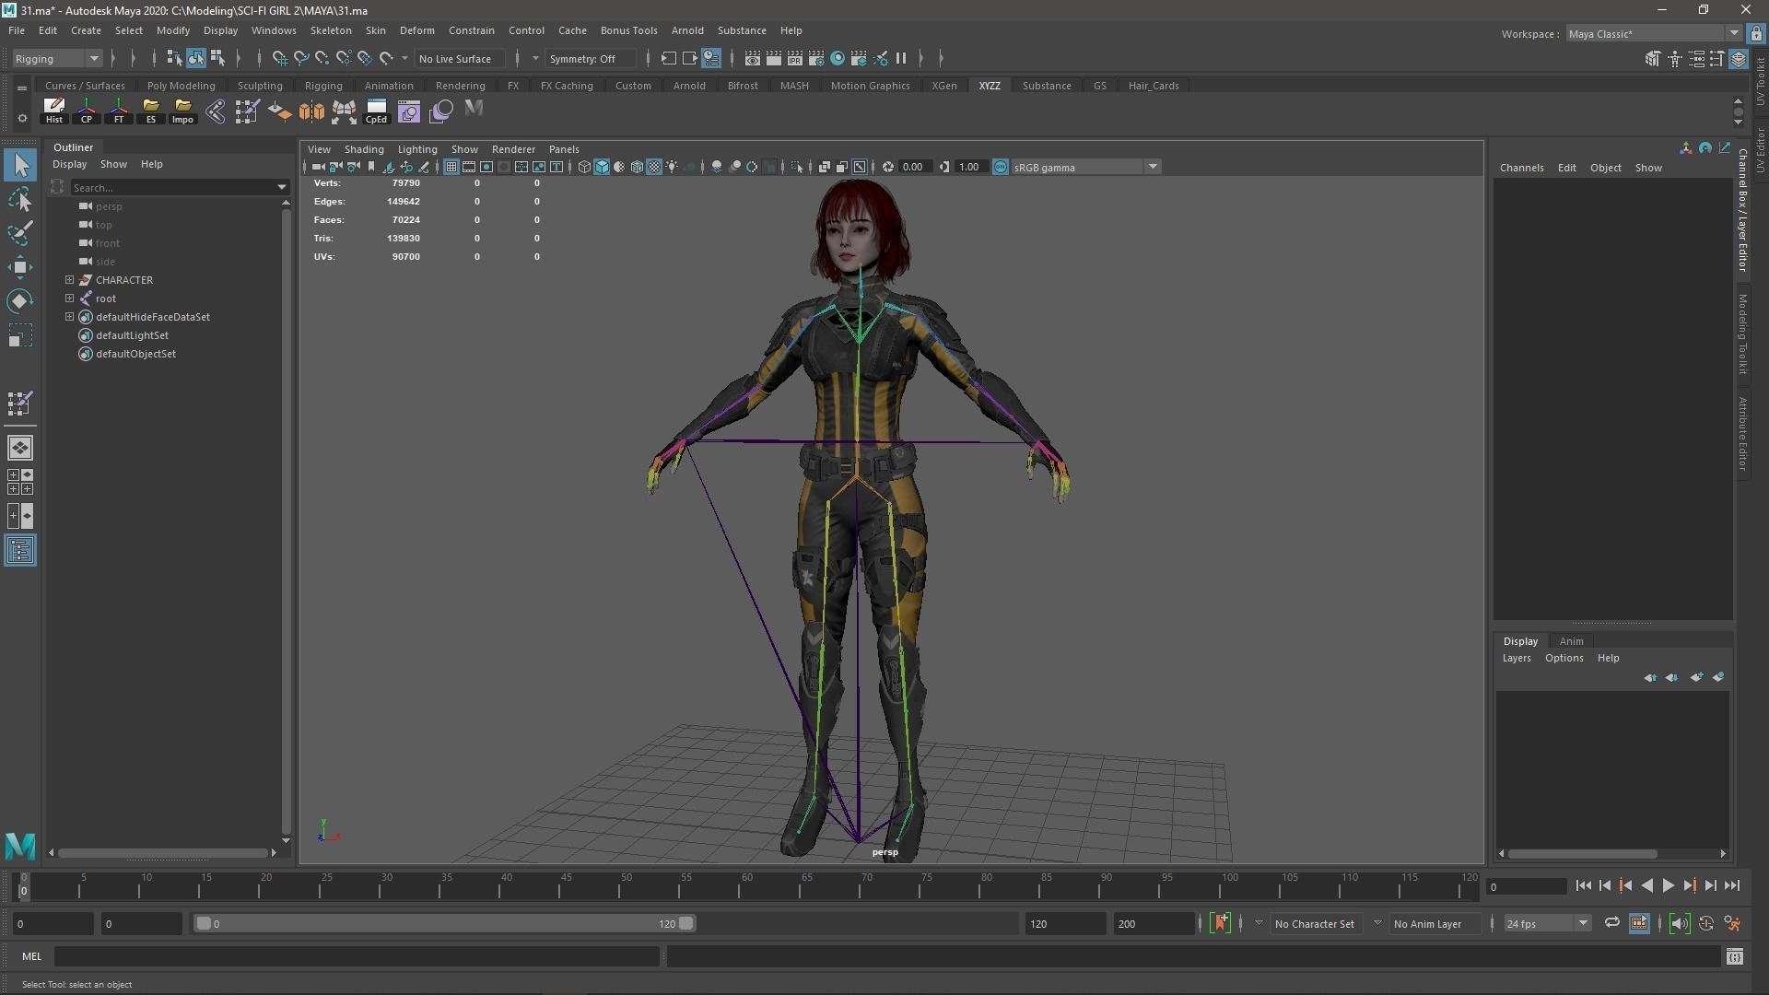The height and width of the screenshot is (995, 1769).
Task: Toggle loop playback button
Action: point(1612,923)
